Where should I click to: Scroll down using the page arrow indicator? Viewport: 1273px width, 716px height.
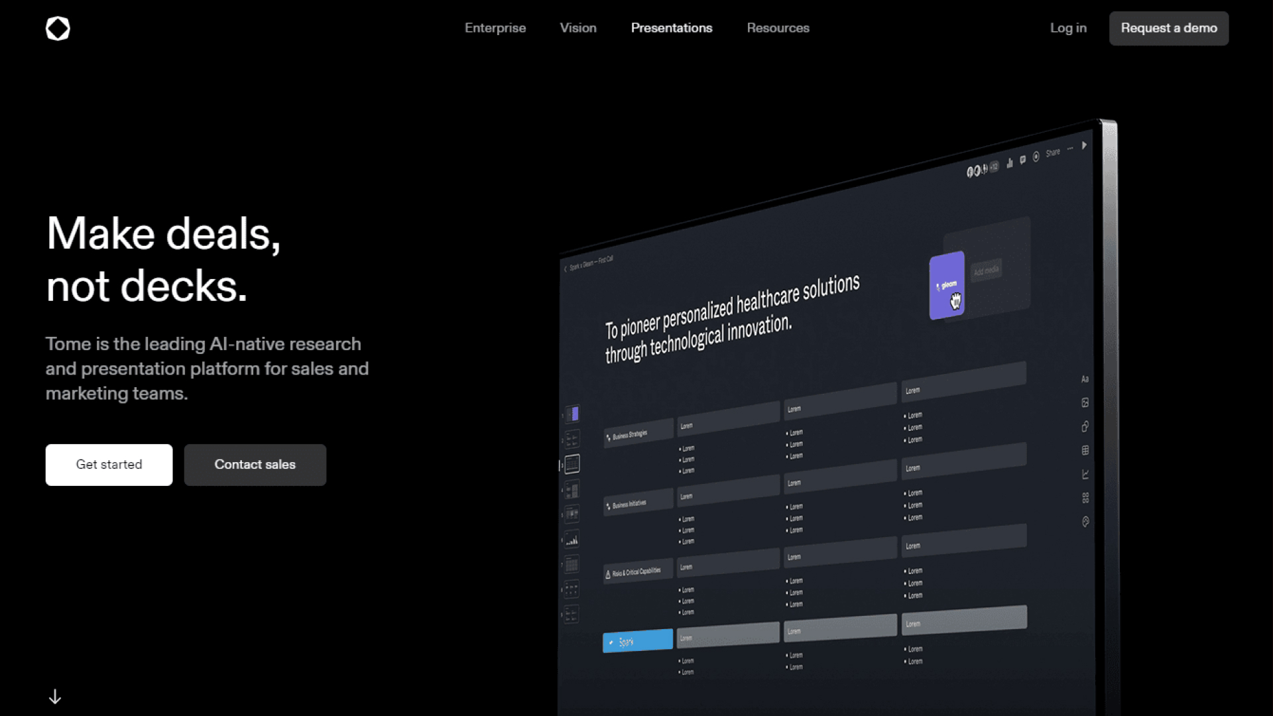coord(54,696)
